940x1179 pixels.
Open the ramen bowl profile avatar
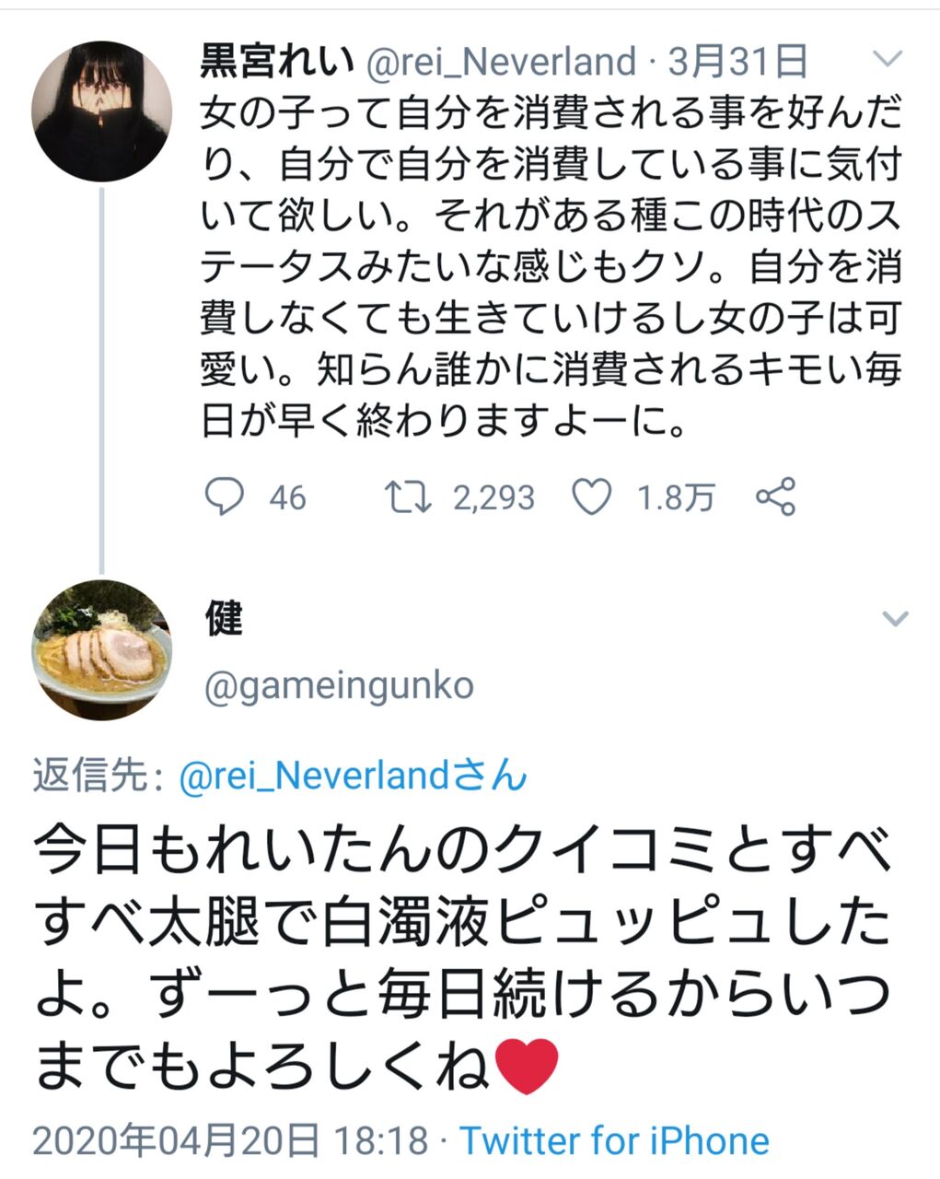click(x=102, y=649)
